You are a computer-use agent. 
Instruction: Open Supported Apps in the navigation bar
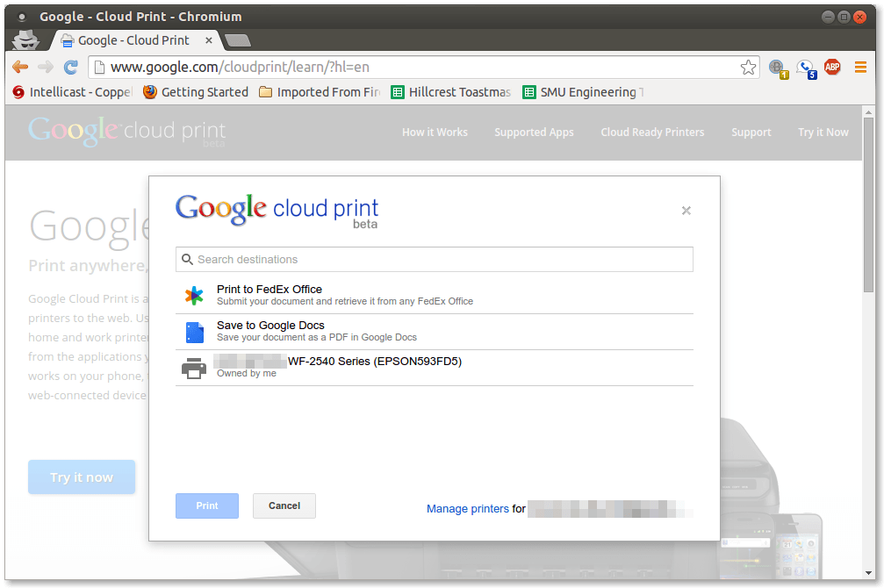tap(534, 132)
